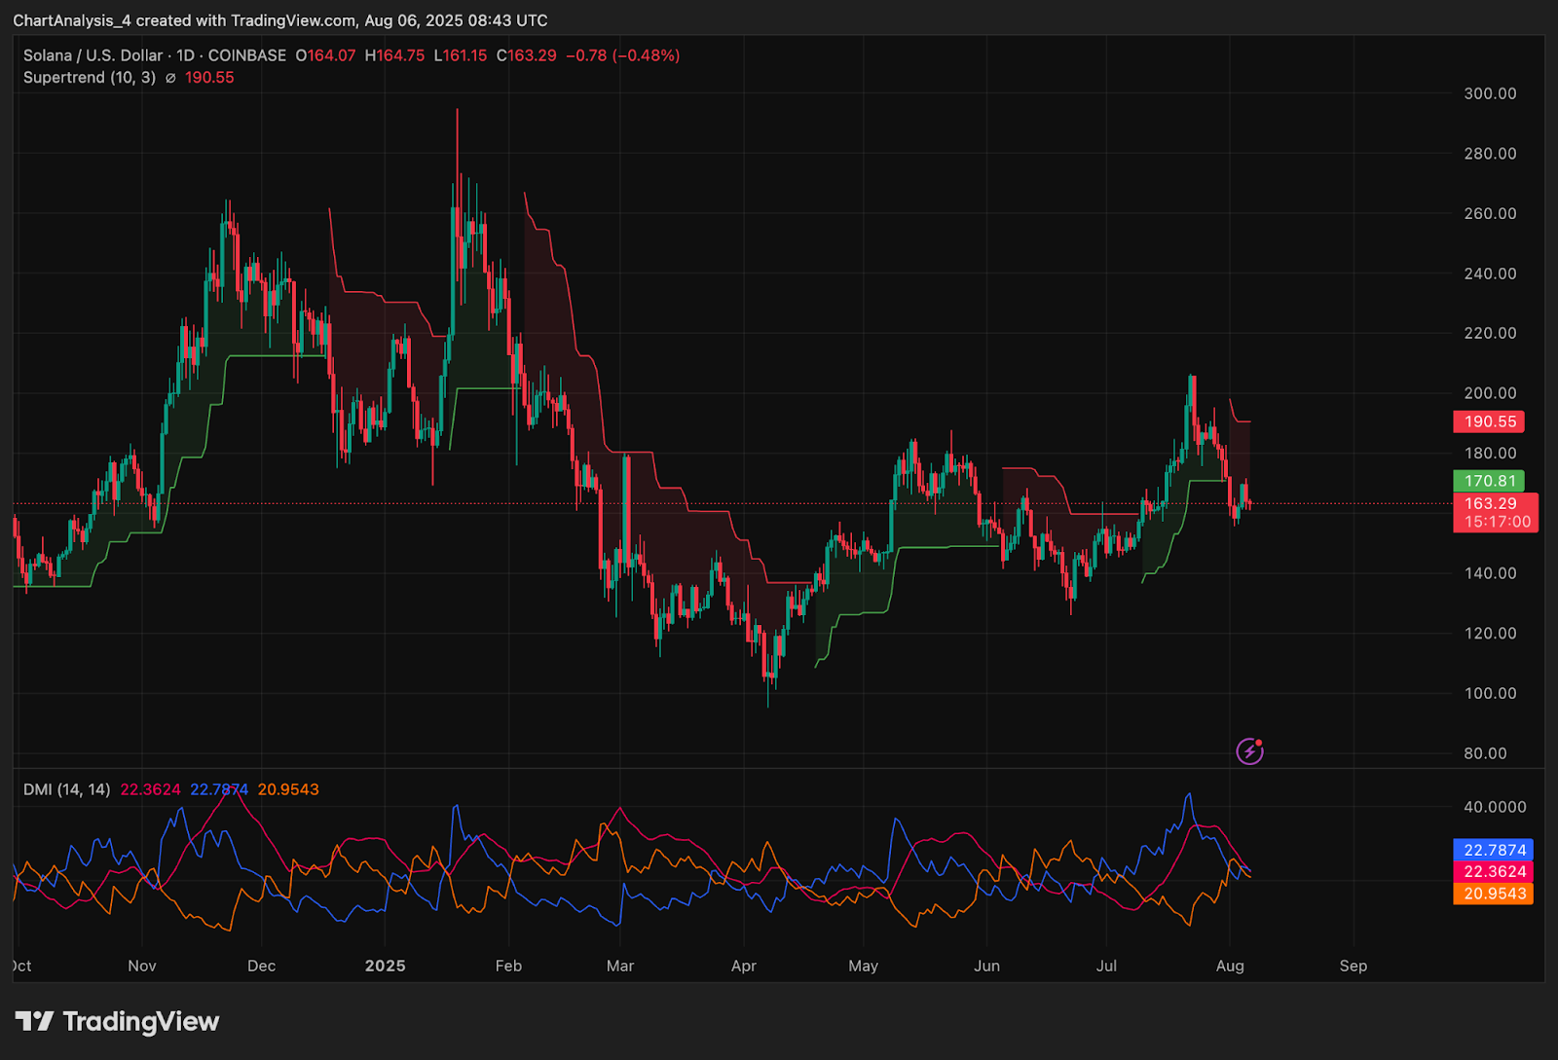This screenshot has width=1558, height=1060.
Task: Click the 1D interval in chart header
Action: [x=185, y=55]
